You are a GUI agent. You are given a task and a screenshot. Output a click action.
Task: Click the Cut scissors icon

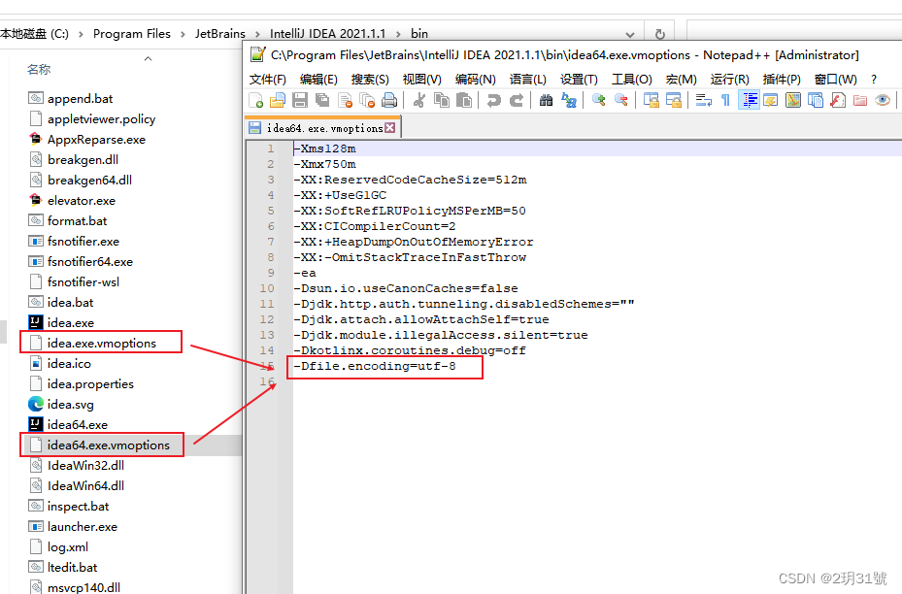tap(418, 101)
